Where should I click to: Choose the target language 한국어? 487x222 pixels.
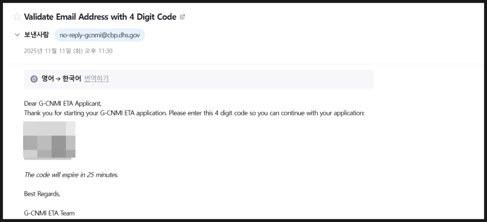pyautogui.click(x=72, y=79)
